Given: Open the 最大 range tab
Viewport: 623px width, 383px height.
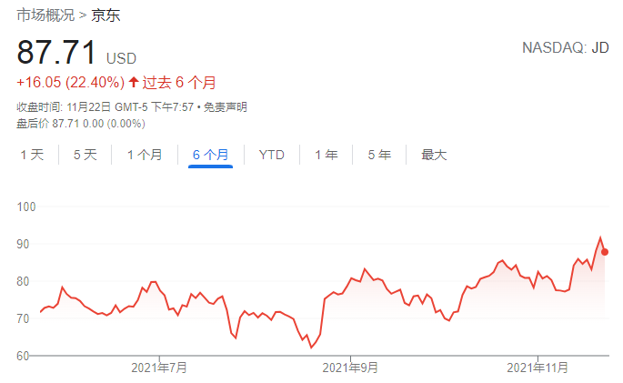Looking at the screenshot, I should (x=434, y=155).
